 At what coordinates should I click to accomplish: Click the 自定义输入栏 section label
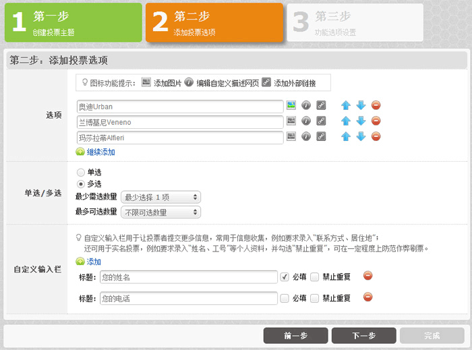click(x=38, y=269)
